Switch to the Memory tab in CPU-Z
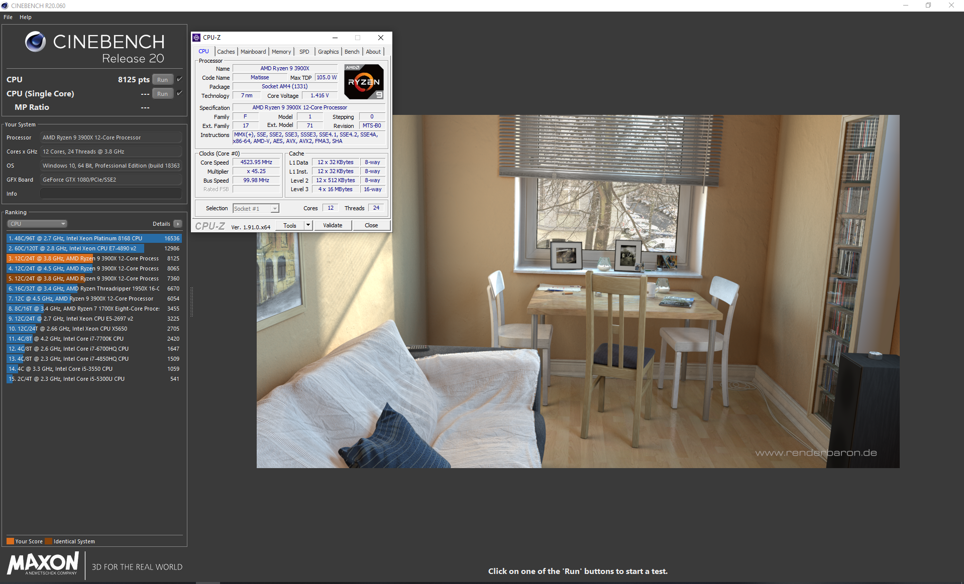Image resolution: width=964 pixels, height=584 pixels. click(x=281, y=52)
